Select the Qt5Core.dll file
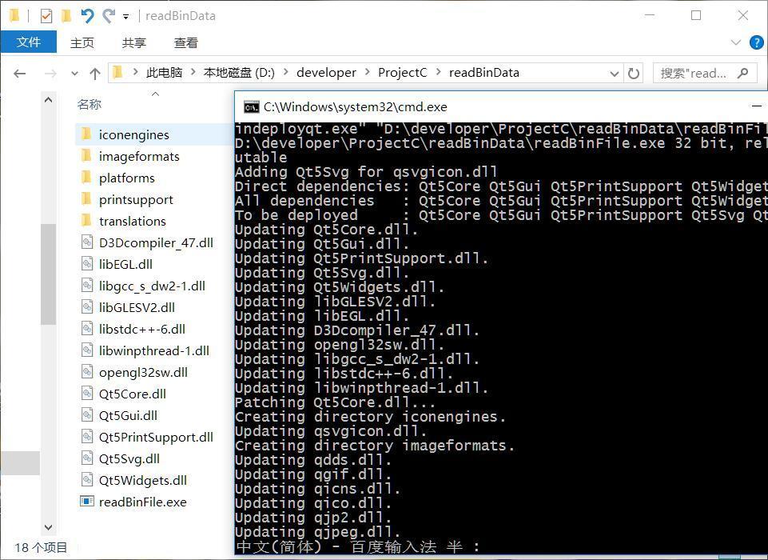Viewport: 768px width, 560px height. pyautogui.click(x=132, y=394)
